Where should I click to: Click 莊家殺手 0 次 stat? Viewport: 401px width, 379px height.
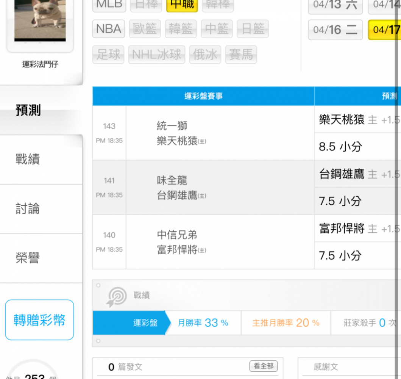tap(370, 323)
